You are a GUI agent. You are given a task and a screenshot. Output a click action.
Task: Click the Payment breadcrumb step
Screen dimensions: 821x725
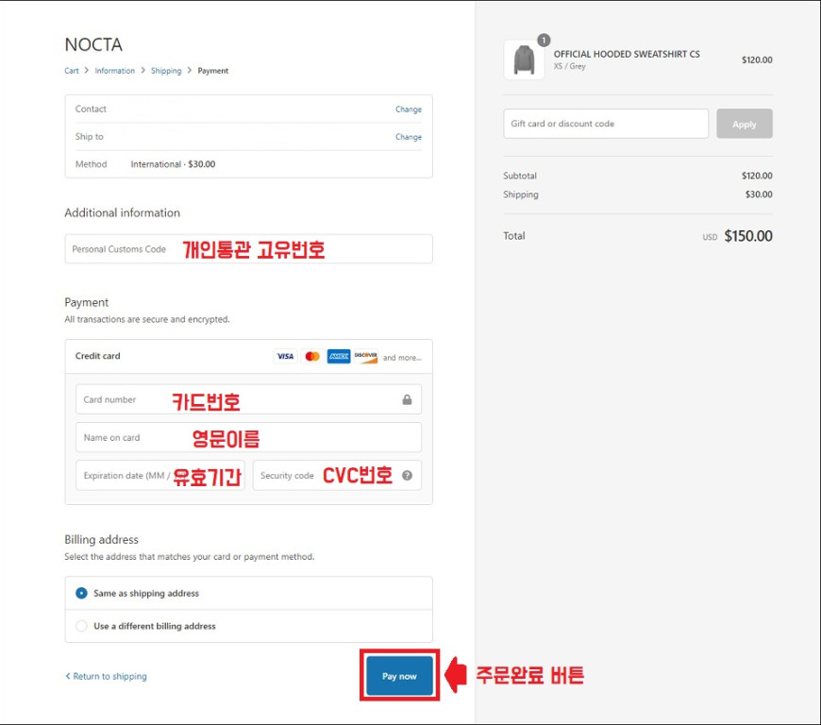(x=212, y=71)
